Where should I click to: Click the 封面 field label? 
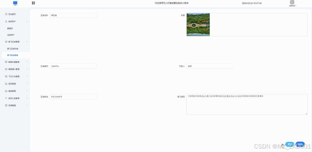tap(183, 15)
